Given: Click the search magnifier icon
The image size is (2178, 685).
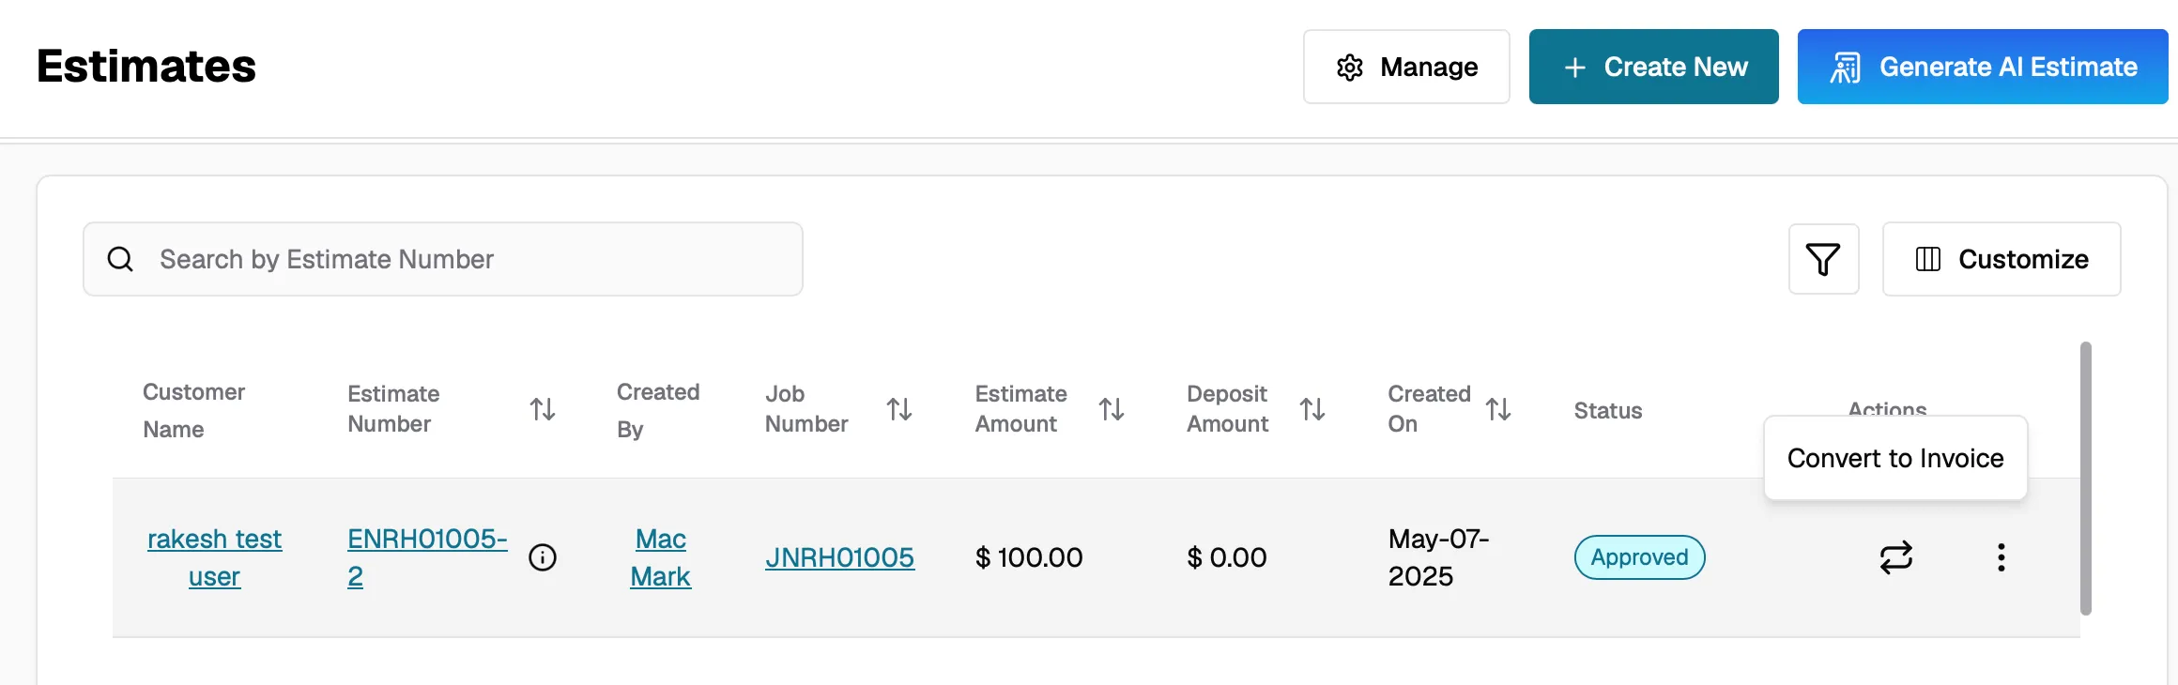Looking at the screenshot, I should [120, 259].
